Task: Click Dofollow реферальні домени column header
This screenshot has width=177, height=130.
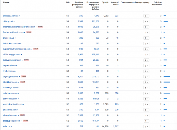Action: tap(77, 5)
